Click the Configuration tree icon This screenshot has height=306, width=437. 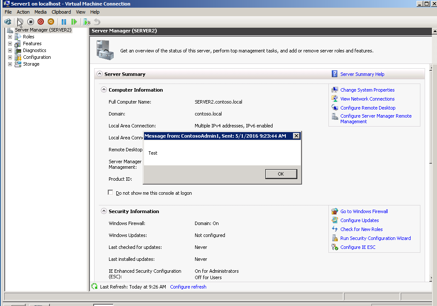(18, 57)
